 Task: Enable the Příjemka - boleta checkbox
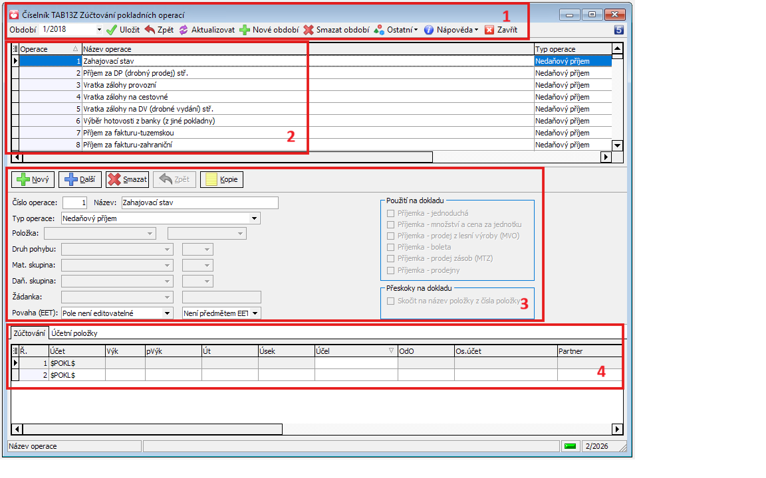pyautogui.click(x=391, y=247)
